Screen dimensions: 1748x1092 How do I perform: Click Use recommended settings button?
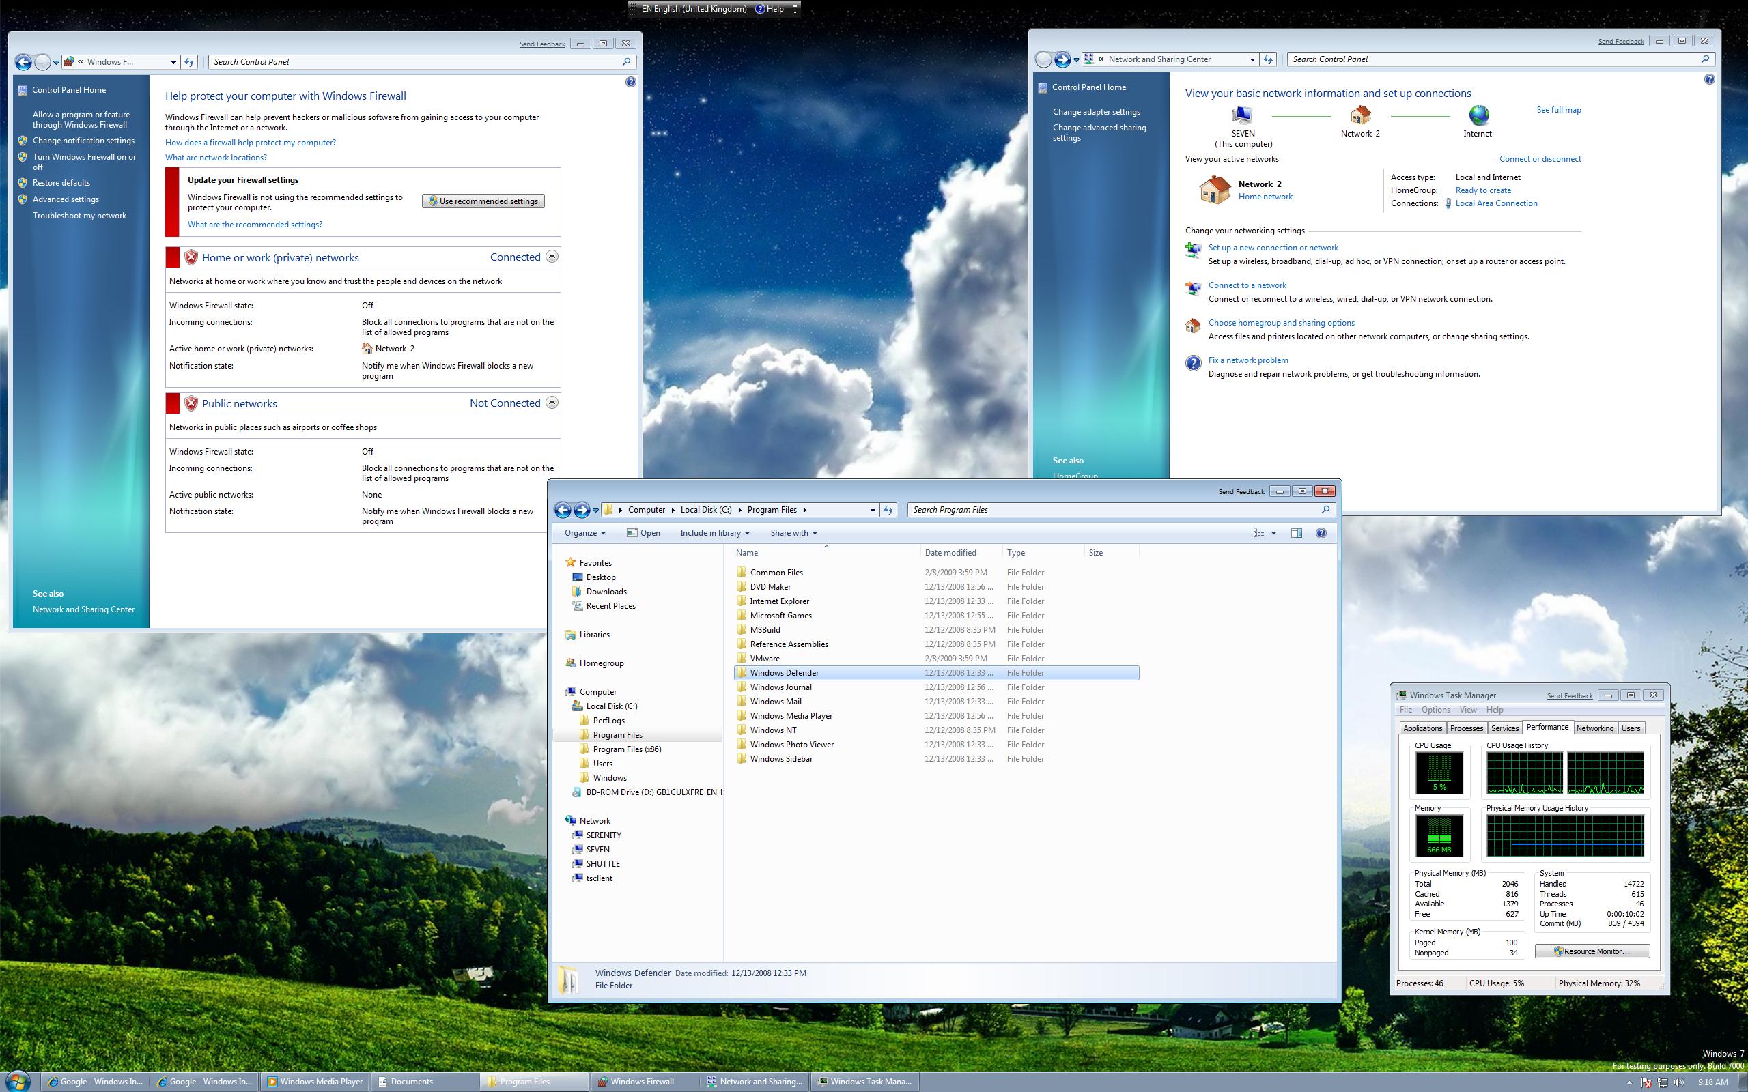click(x=483, y=201)
